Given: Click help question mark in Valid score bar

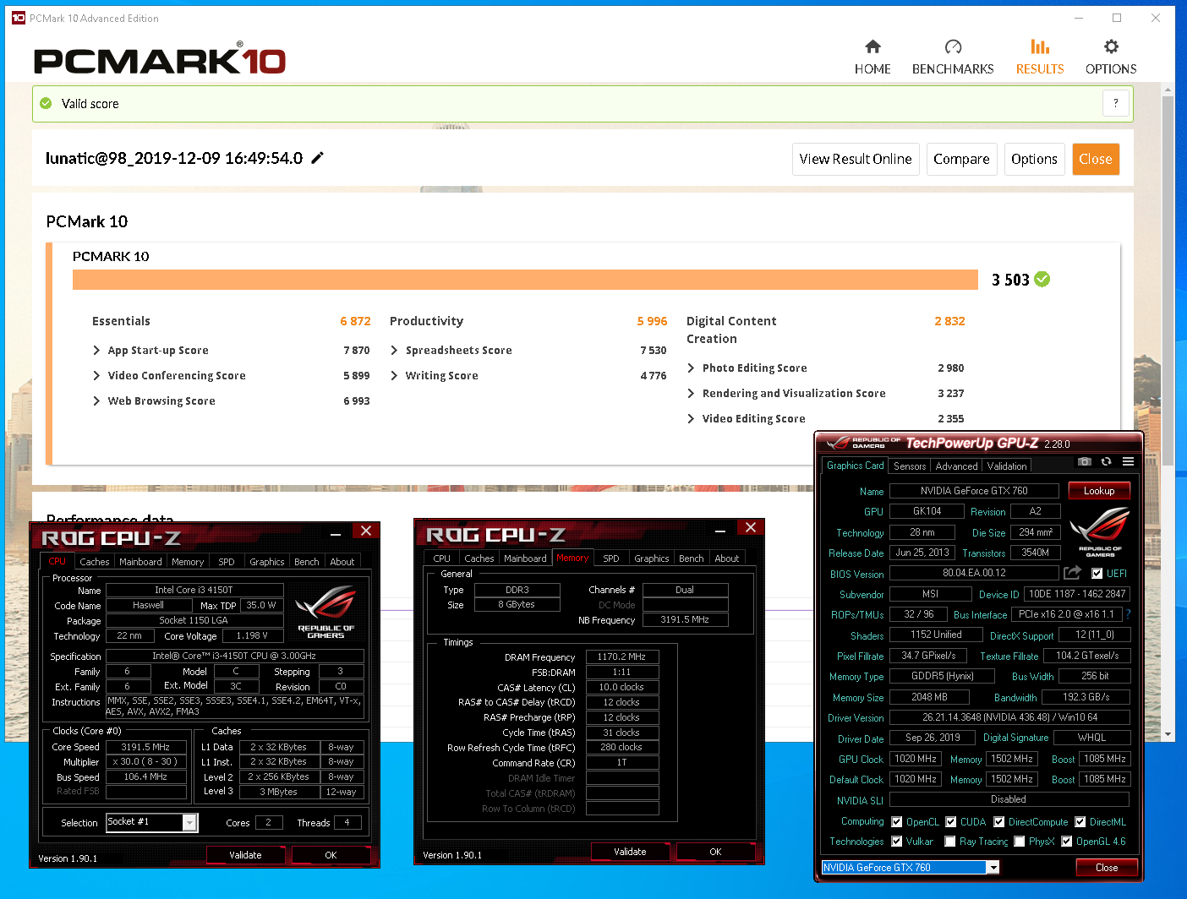Looking at the screenshot, I should [1116, 103].
